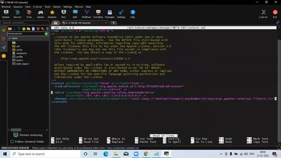Screen dimensions: 281x158
Task: Click the wrench icon in SFTP toolbar
Action: (43, 29)
